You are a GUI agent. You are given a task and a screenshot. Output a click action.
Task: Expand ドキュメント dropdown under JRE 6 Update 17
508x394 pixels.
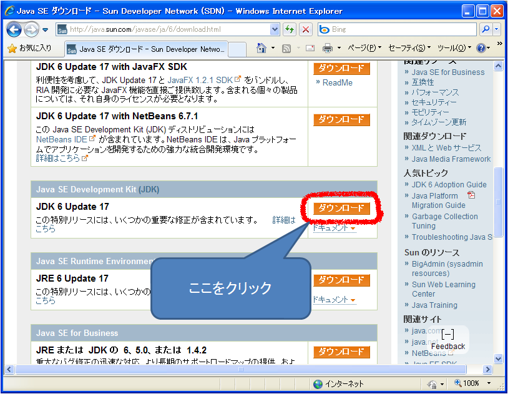coord(334,300)
